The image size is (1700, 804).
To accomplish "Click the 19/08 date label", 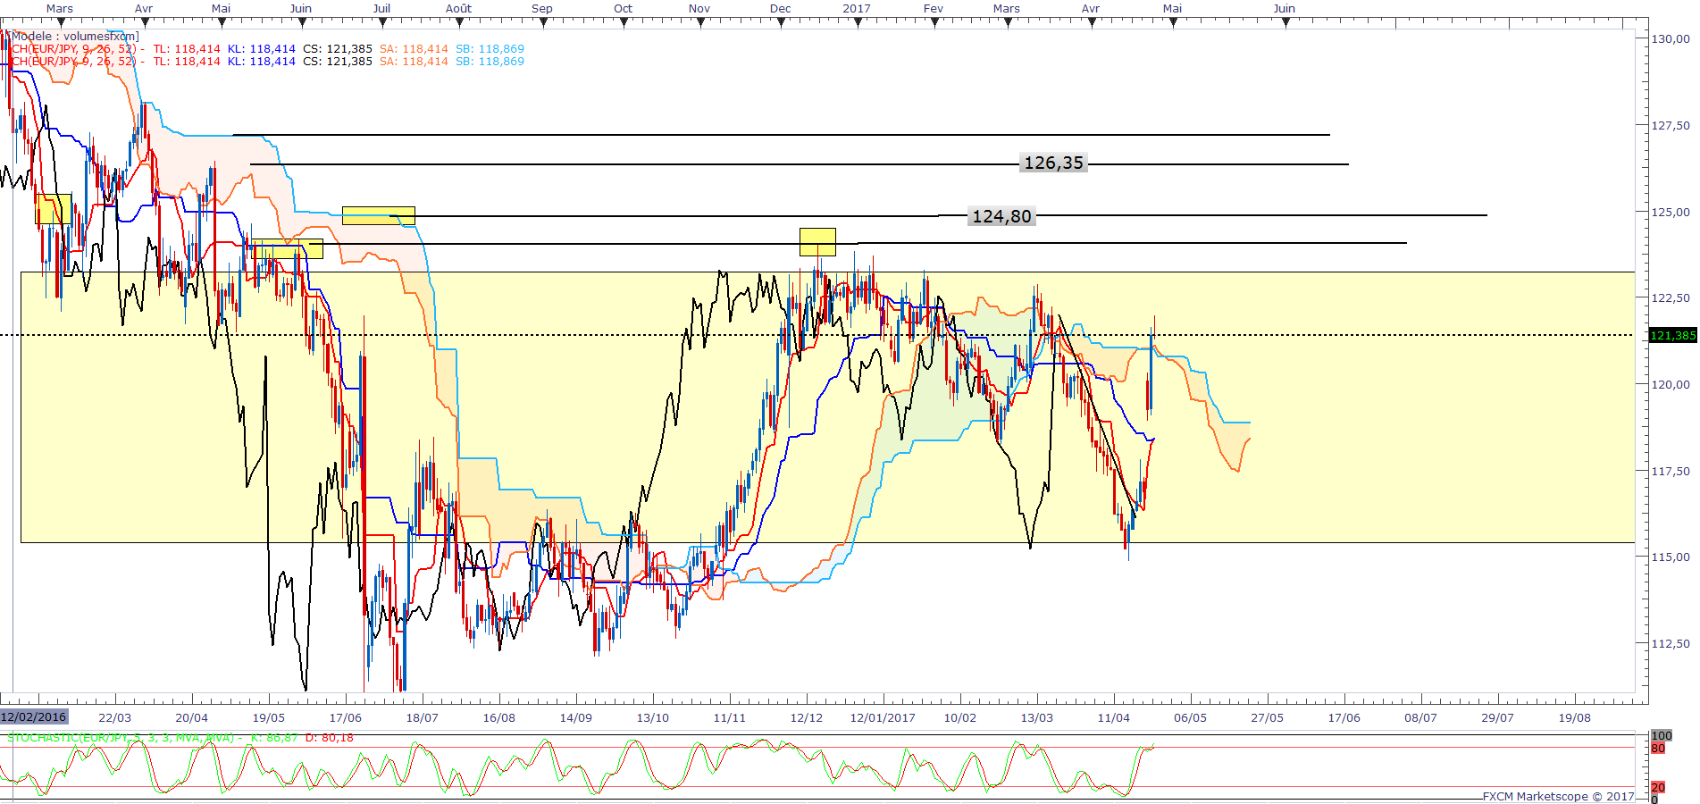I will click(x=1574, y=718).
